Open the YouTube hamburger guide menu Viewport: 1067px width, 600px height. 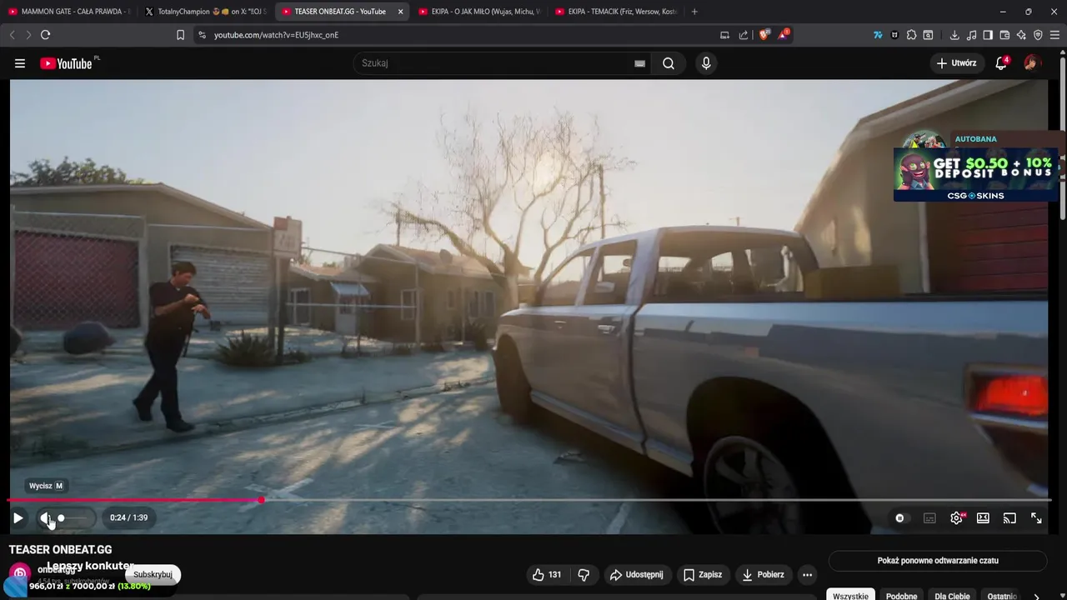pyautogui.click(x=20, y=63)
